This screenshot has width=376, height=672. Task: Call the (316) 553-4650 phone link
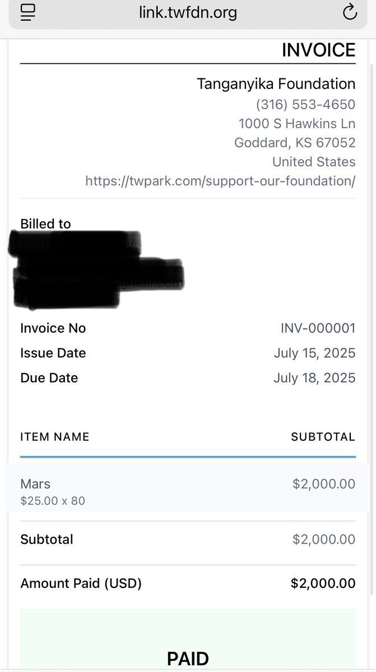(x=305, y=104)
